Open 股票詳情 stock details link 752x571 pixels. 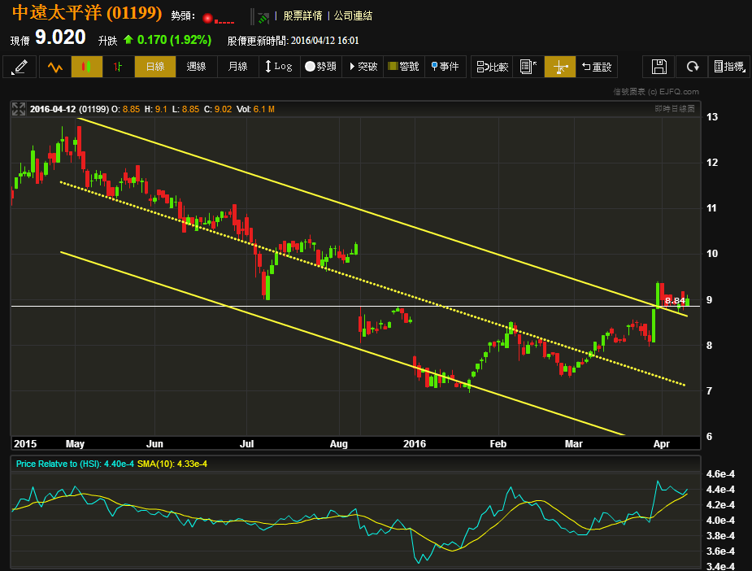(302, 15)
